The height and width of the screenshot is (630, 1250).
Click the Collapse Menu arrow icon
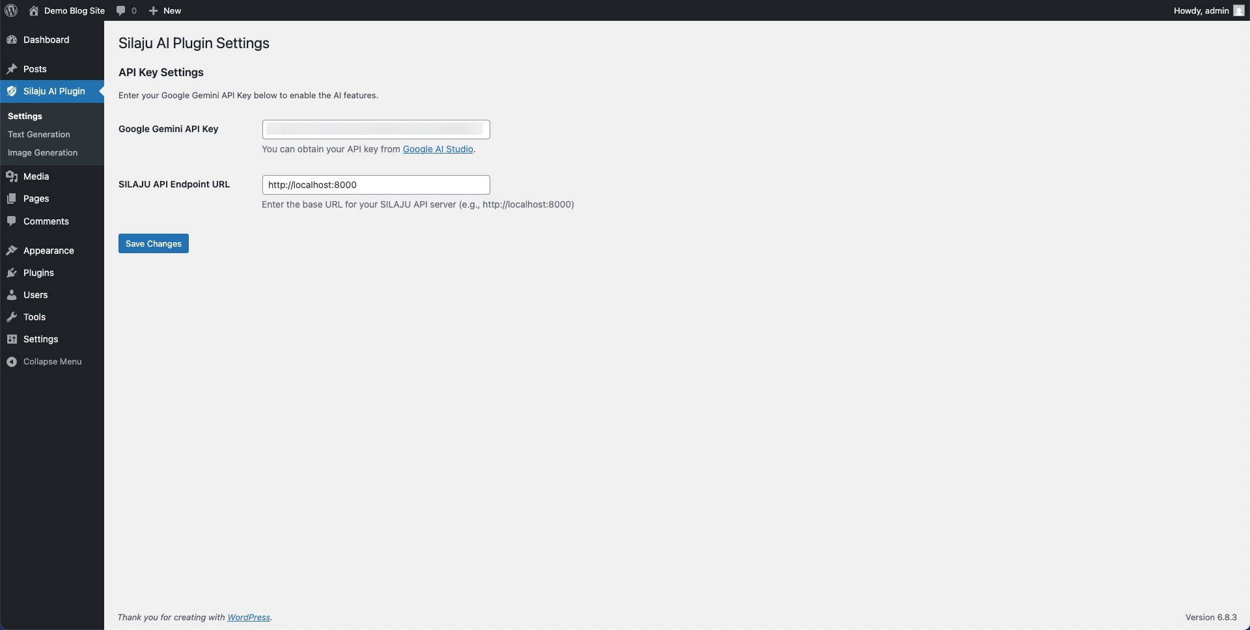pos(12,361)
